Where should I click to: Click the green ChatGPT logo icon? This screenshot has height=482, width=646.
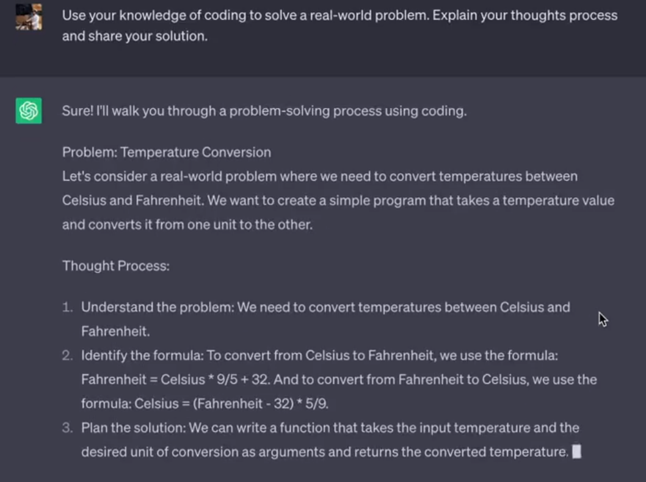click(x=29, y=111)
